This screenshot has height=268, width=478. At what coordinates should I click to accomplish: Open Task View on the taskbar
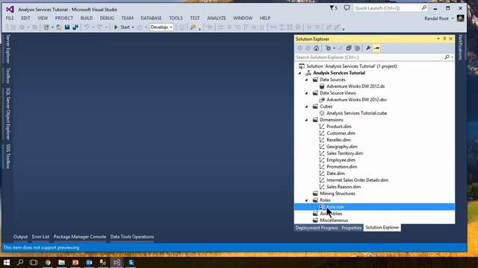pyautogui.click(x=34, y=262)
